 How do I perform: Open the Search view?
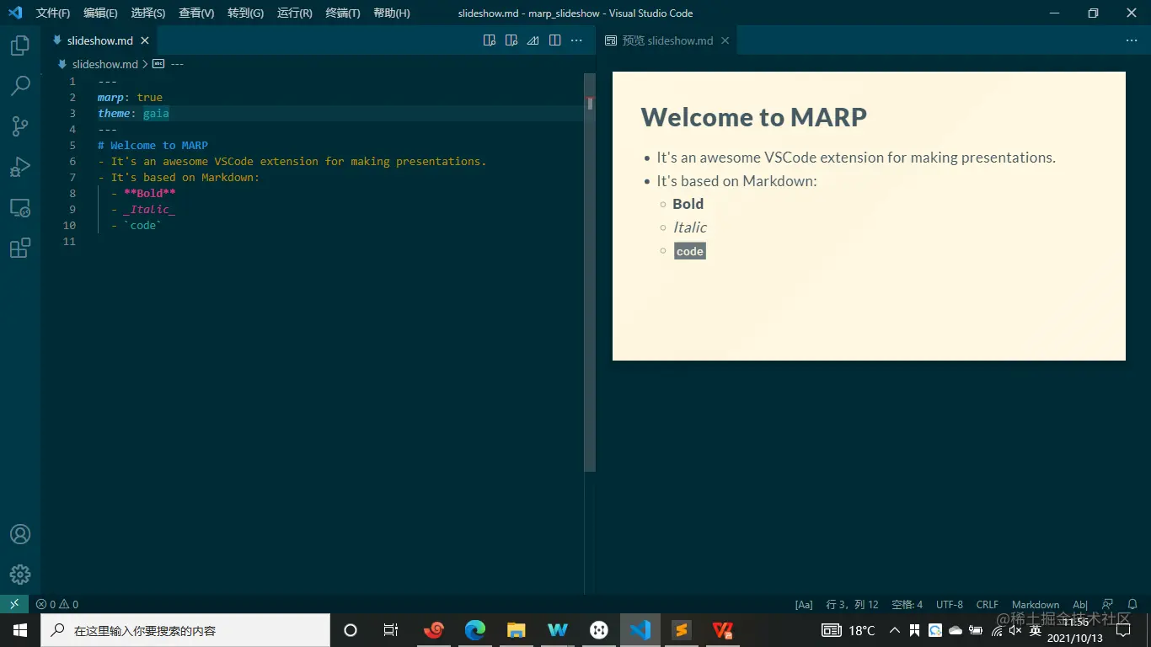tap(20, 85)
